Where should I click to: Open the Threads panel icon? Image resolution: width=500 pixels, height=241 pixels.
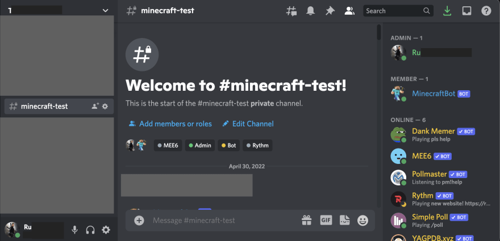coord(291,11)
